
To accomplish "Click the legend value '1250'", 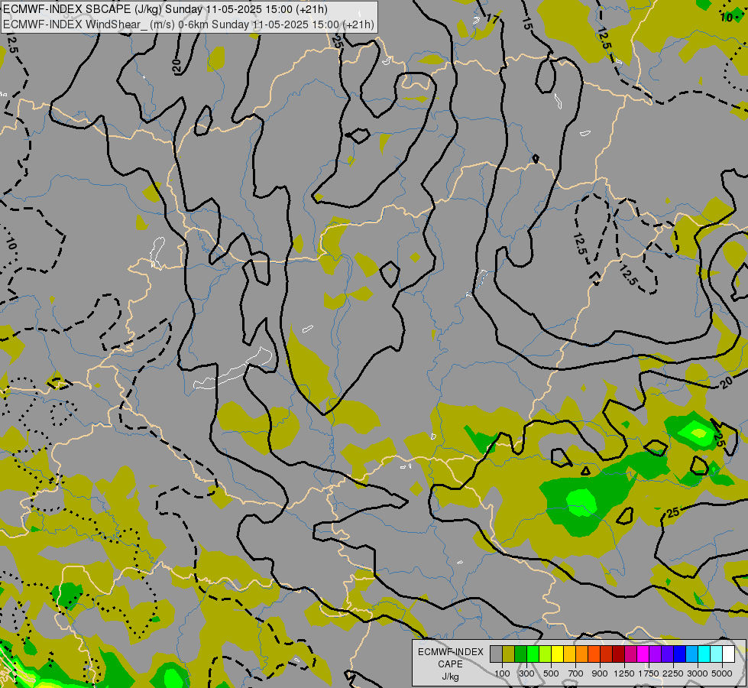I will 624,673.
